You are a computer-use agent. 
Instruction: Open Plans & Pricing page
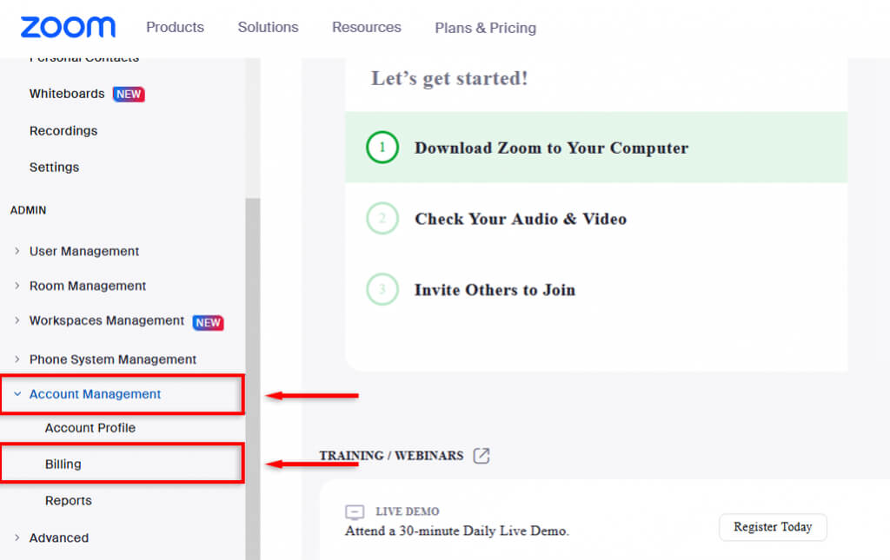click(x=485, y=28)
